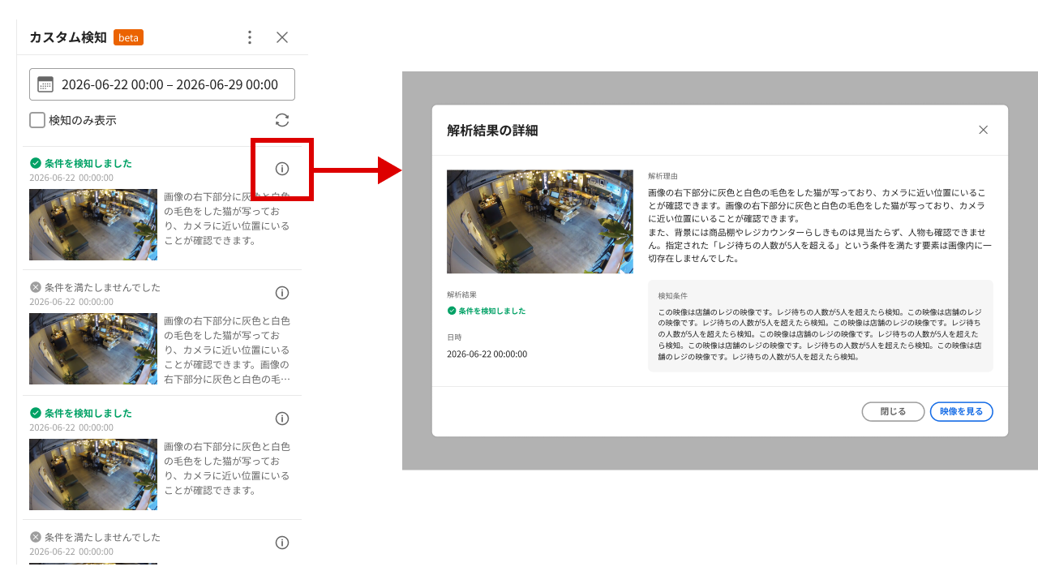Click green check icon under 解析結果 in the dialog
Viewport: 1038px width, 584px height.
tap(452, 311)
